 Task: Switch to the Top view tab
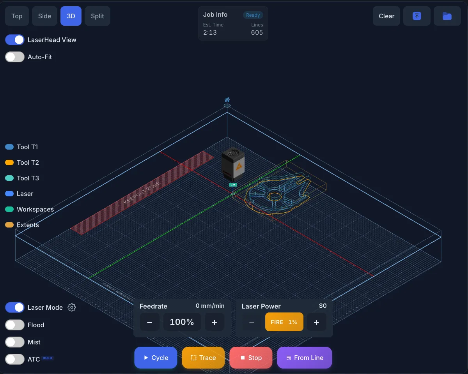(x=17, y=16)
